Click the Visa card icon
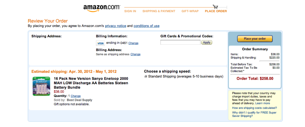This screenshot has height=127, width=305. [101, 43]
